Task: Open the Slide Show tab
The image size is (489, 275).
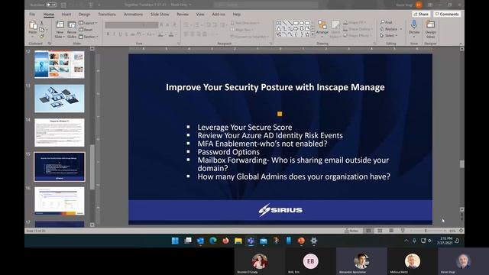Action: 160,15
